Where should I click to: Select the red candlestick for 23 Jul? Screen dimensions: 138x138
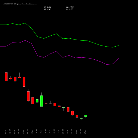coord(77,116)
